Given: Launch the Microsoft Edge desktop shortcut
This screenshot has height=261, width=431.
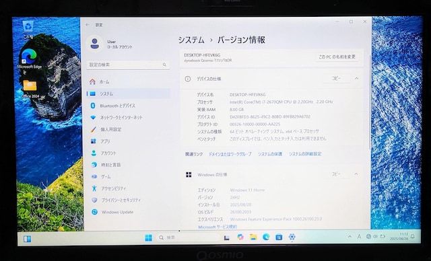Looking at the screenshot, I should [x=29, y=59].
